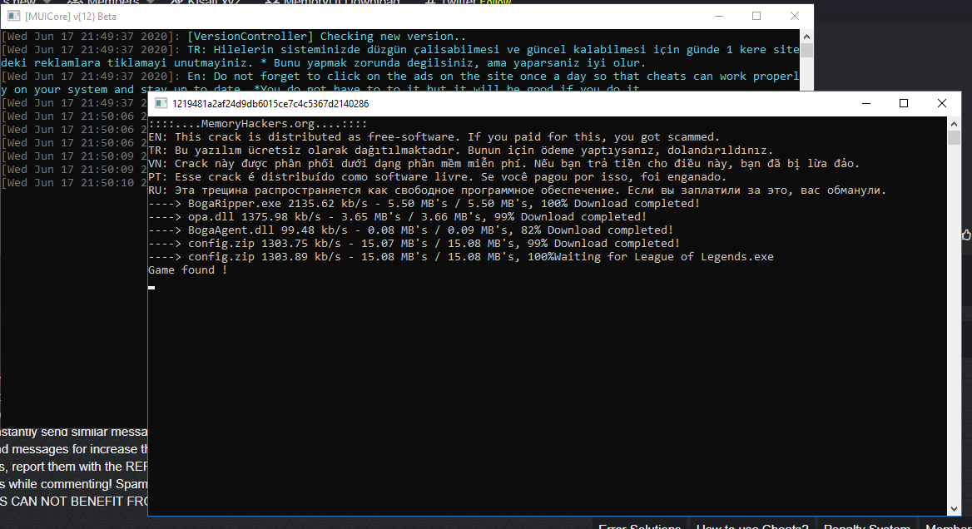Click config.zip 99% Download completed line

pos(414,244)
